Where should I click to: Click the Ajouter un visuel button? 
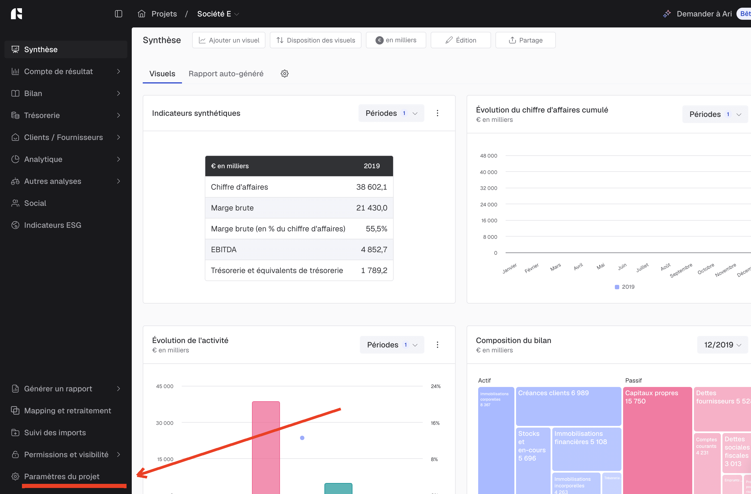coord(229,40)
